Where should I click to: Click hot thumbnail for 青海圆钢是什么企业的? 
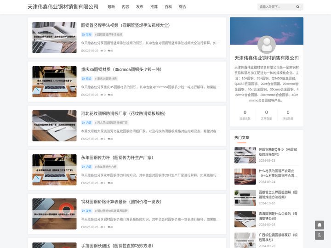(245, 219)
